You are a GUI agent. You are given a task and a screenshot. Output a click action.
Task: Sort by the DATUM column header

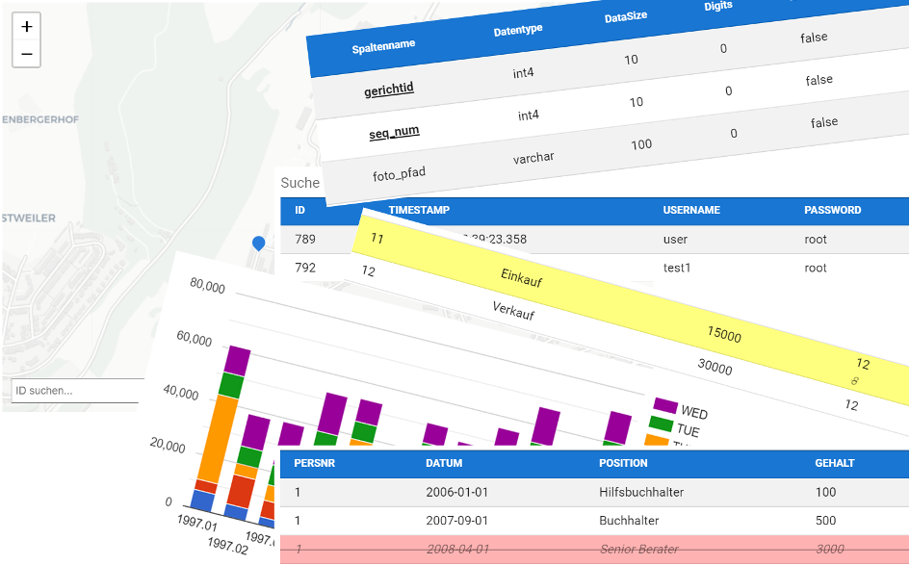point(444,463)
